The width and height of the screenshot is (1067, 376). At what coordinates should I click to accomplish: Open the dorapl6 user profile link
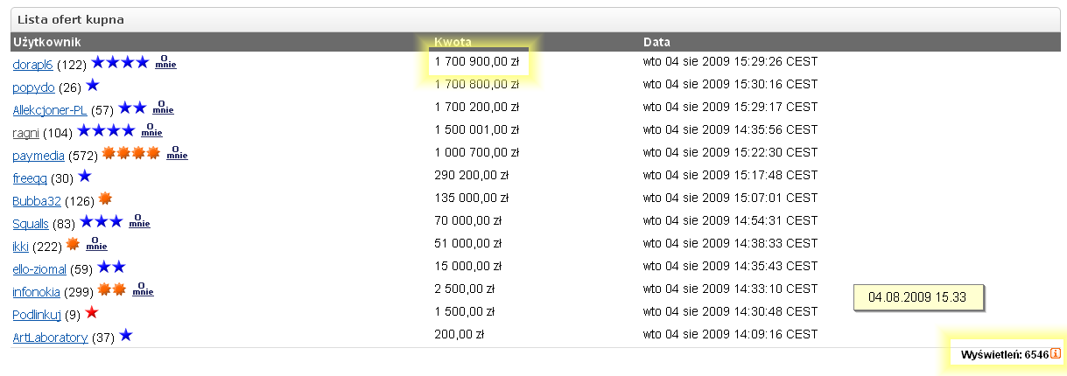point(33,64)
